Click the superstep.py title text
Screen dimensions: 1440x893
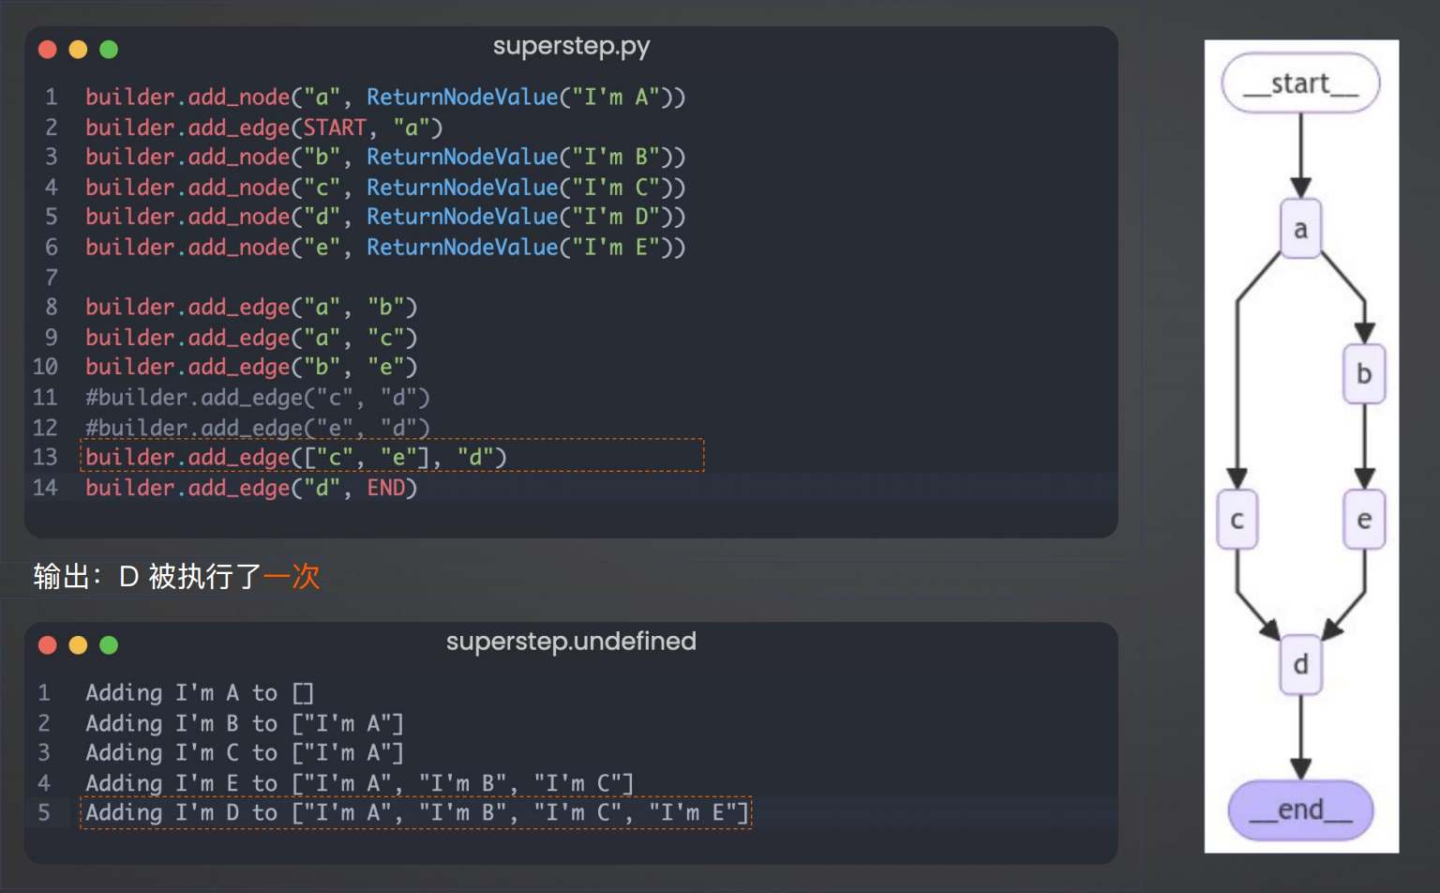click(571, 46)
